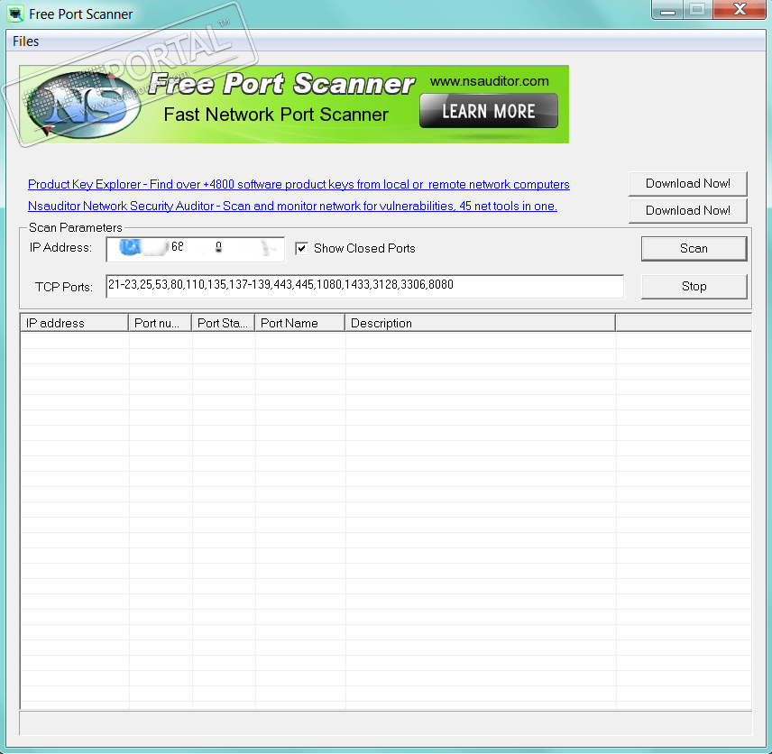Click into the IP Address field

pos(196,249)
